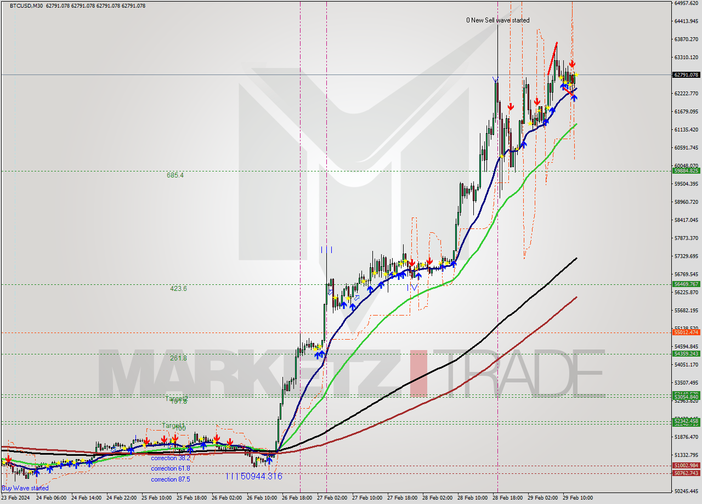Click price axis value 62222.770
Image resolution: width=702 pixels, height=504 pixels.
686,94
